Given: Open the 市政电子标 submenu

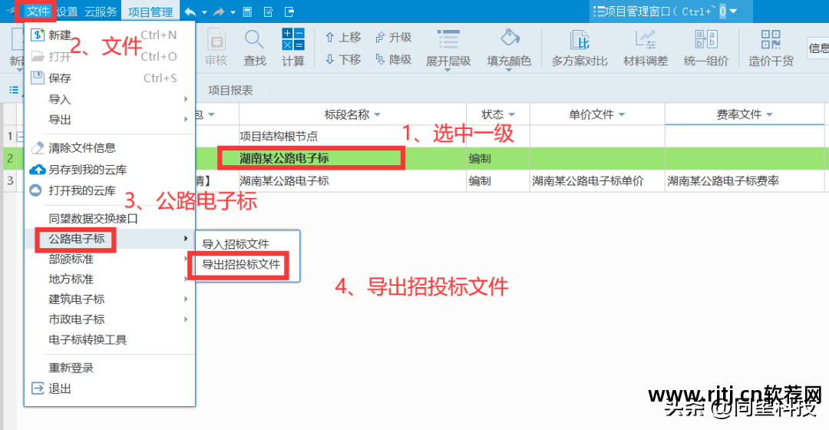Looking at the screenshot, I should [x=110, y=319].
